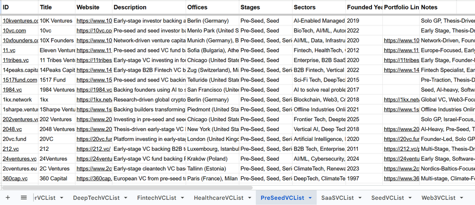Image resolution: width=475 pixels, height=205 pixels.
Task: Open the 20vc.fund portfolio link
Action: (x=402, y=139)
